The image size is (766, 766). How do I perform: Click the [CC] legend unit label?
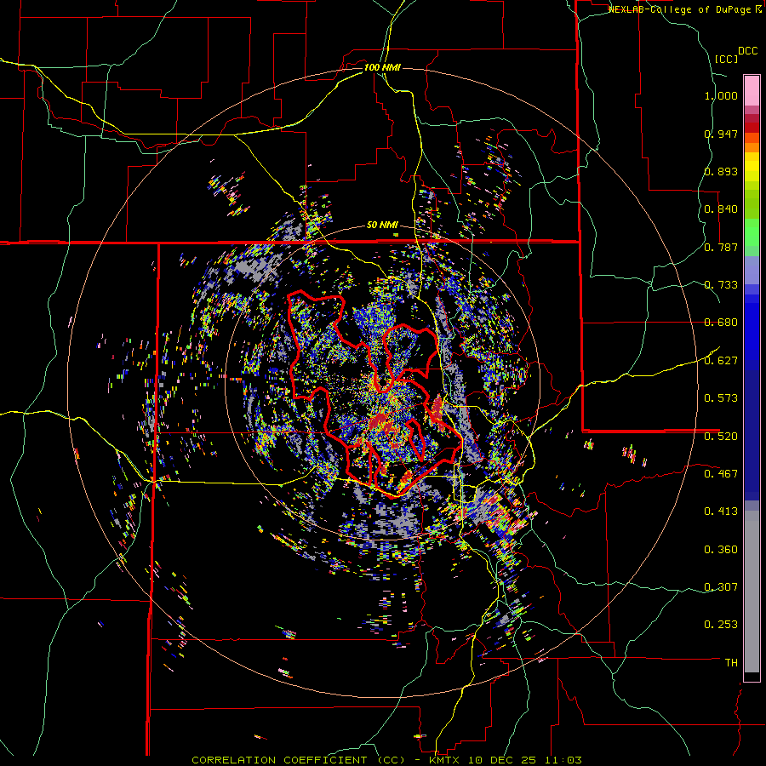pyautogui.click(x=726, y=59)
